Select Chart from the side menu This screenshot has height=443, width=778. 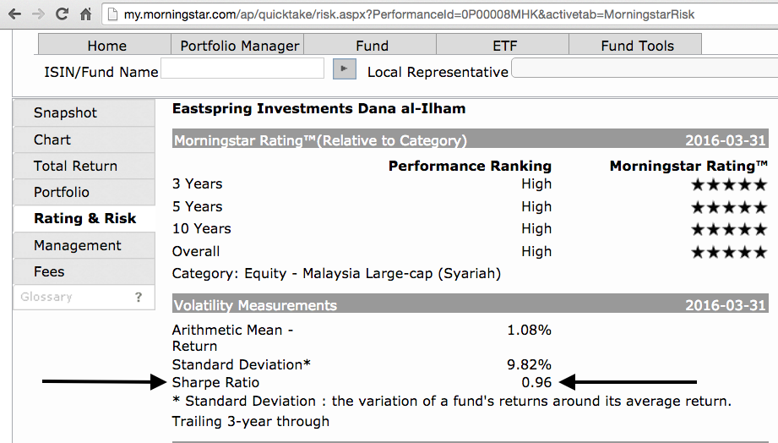coord(52,140)
